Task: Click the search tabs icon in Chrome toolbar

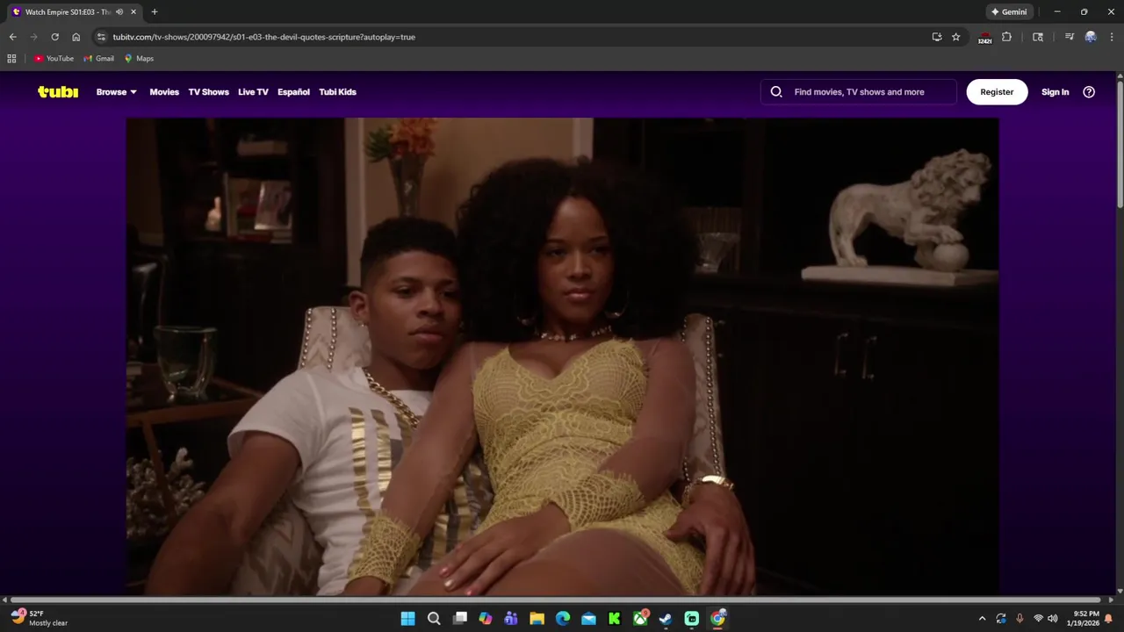Action: [1038, 37]
